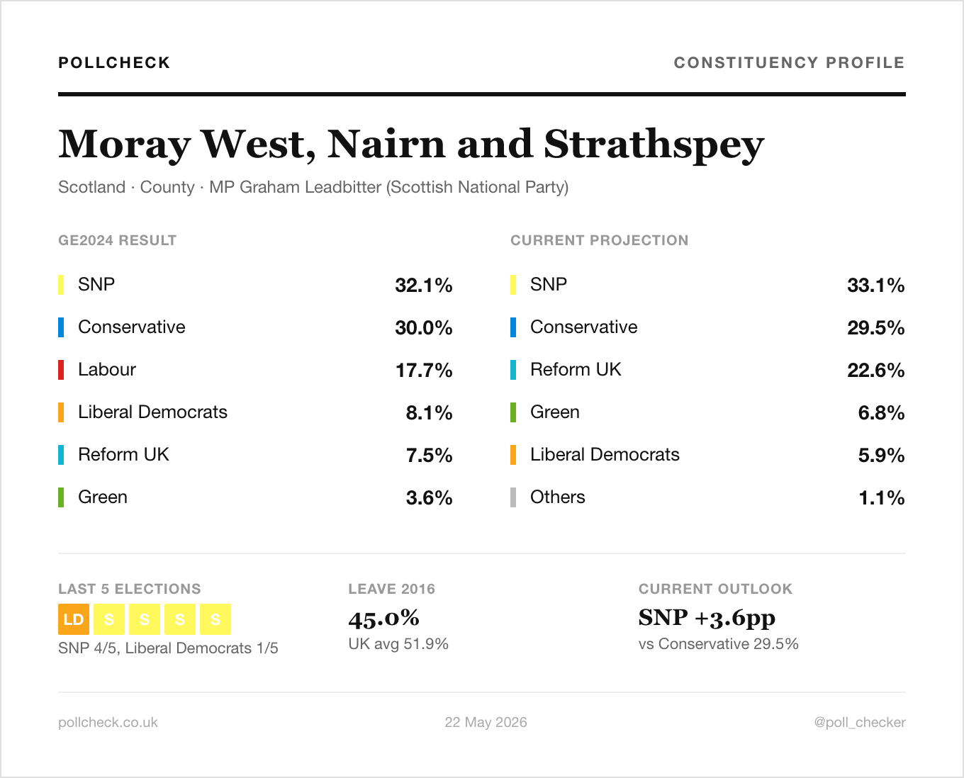Image resolution: width=964 pixels, height=778 pixels.
Task: Click the Leave 2016 45.0% figure
Action: tap(383, 618)
